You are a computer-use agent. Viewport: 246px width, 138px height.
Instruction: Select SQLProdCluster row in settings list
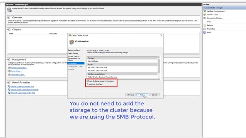pos(122,61)
